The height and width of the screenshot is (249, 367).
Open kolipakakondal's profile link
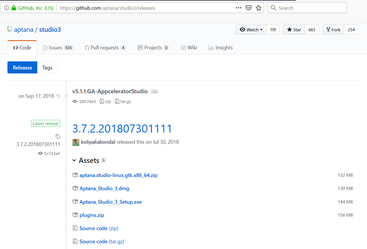[x=98, y=142]
